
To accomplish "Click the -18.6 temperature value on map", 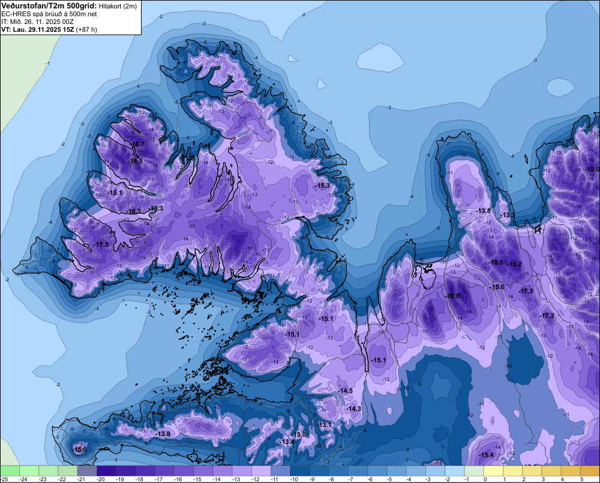I will click(497, 262).
